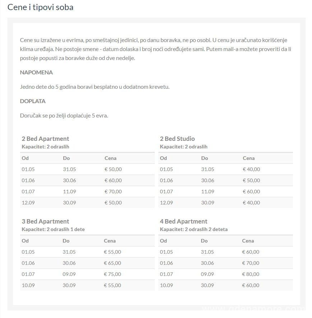
Task: Click the Od column header in 2 Bed Studio
Action: pos(163,158)
